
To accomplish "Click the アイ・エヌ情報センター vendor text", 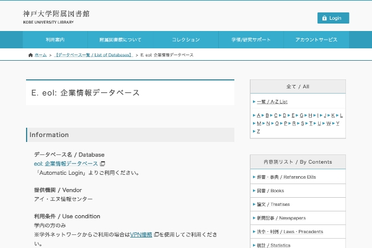I will coord(63,200).
